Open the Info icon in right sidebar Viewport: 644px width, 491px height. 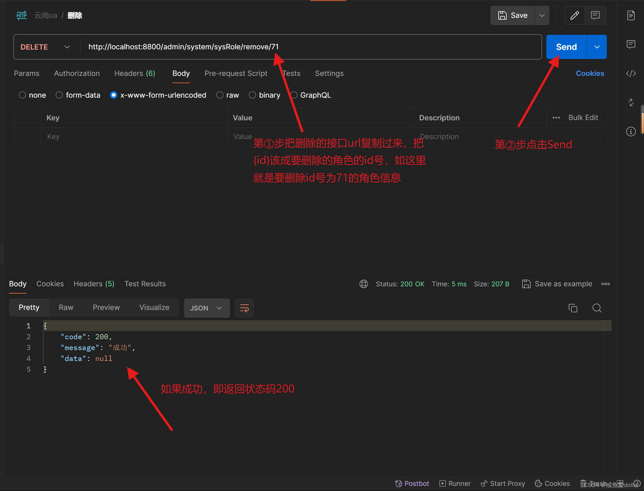pyautogui.click(x=631, y=132)
